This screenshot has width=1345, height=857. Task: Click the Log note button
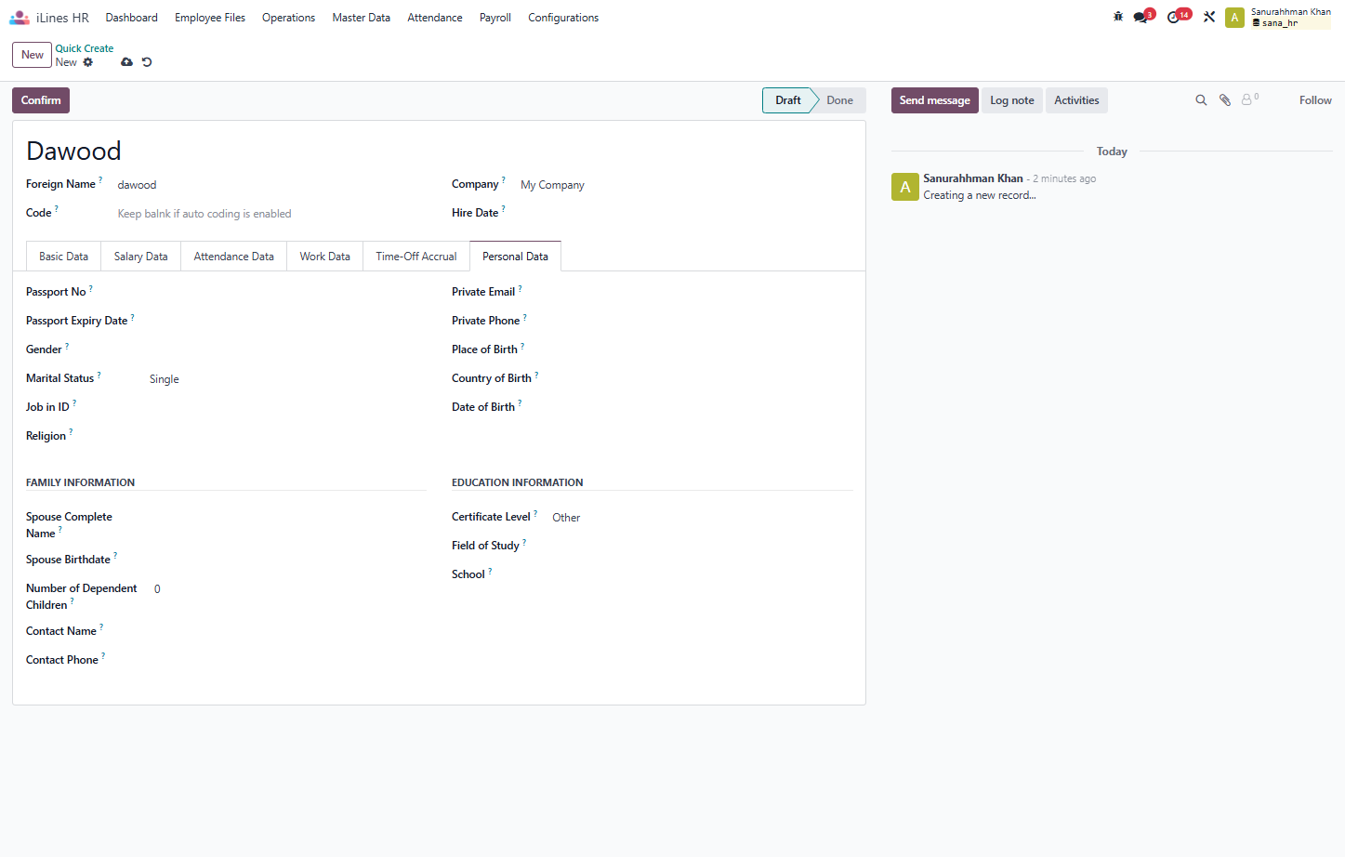(1012, 100)
